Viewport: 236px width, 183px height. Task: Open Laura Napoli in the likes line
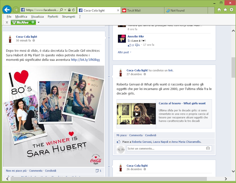pyautogui.click(x=161, y=142)
